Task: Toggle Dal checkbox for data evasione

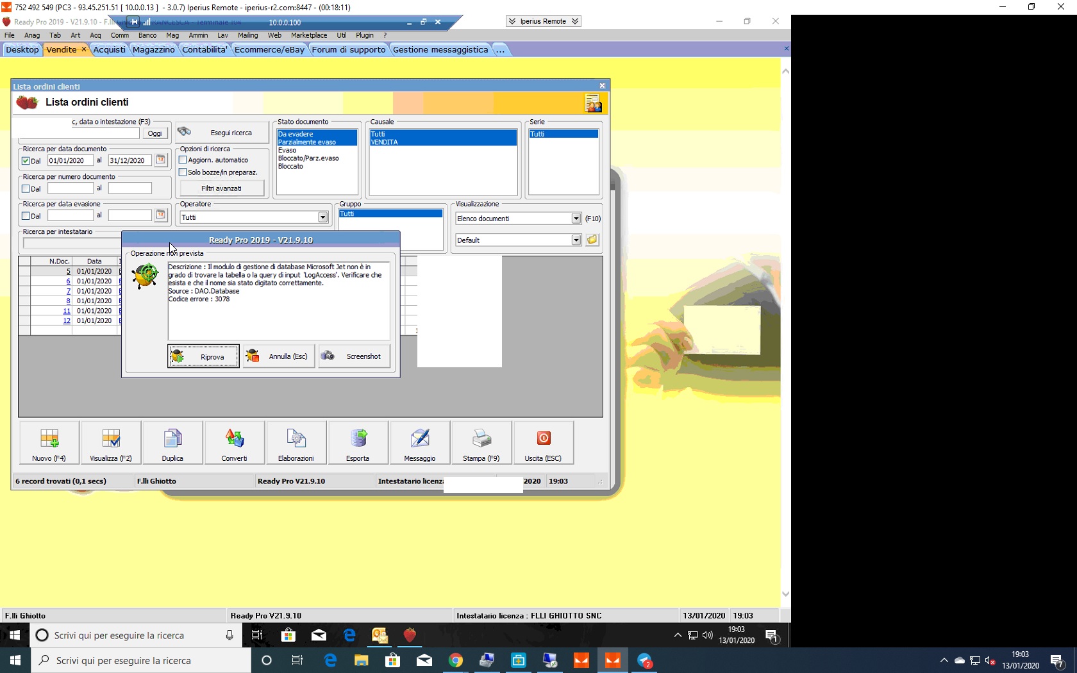Action: [x=26, y=216]
